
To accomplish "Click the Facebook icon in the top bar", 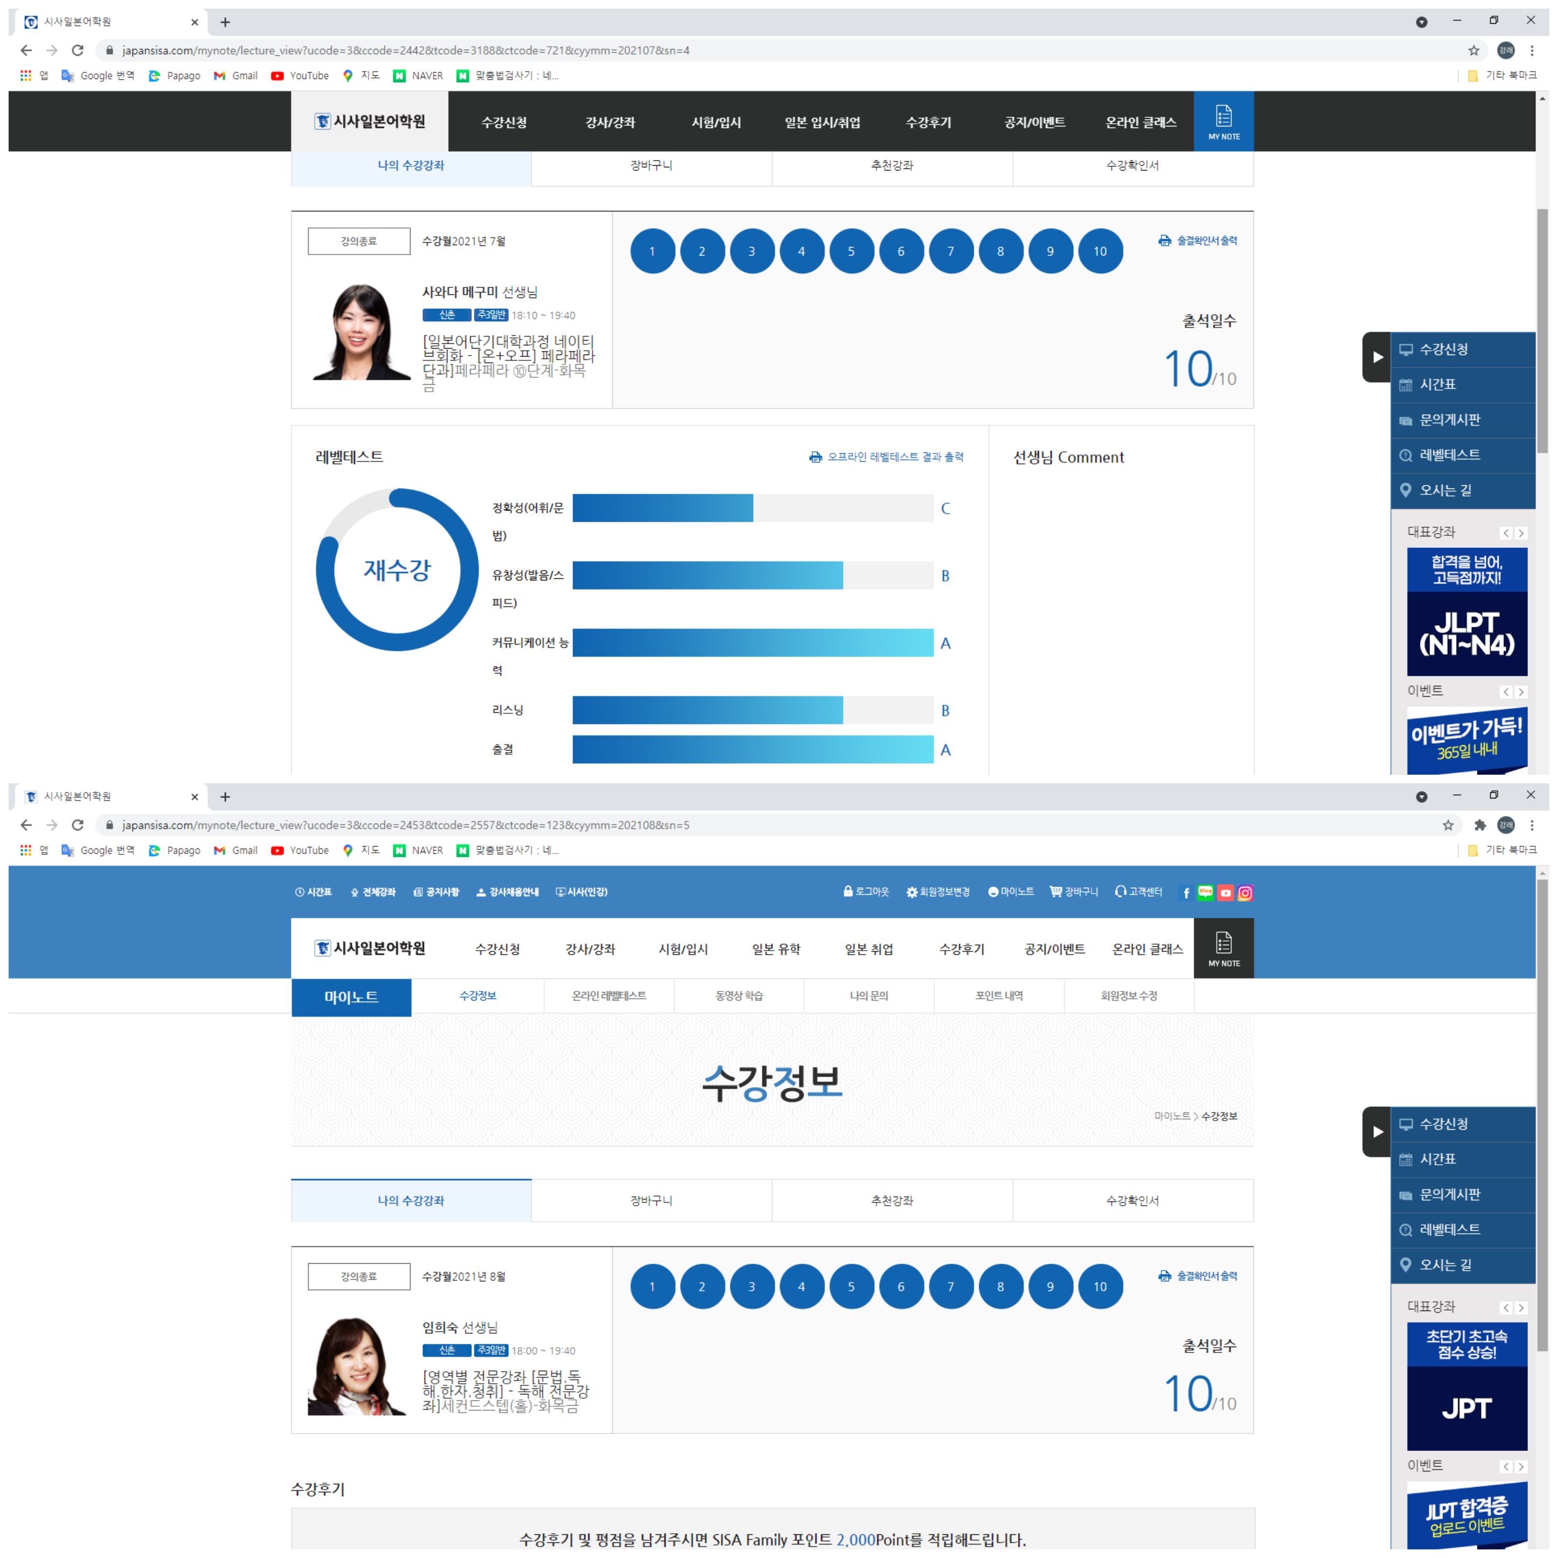I will click(1185, 893).
